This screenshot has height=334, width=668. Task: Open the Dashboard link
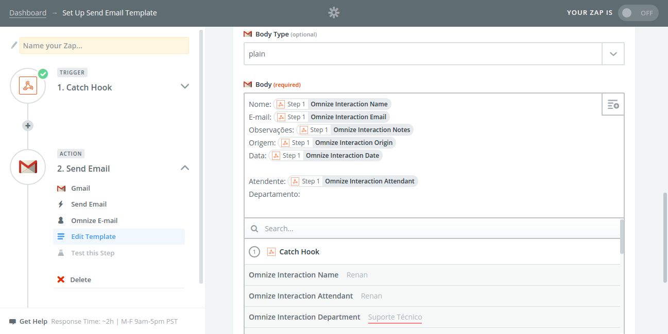click(28, 13)
